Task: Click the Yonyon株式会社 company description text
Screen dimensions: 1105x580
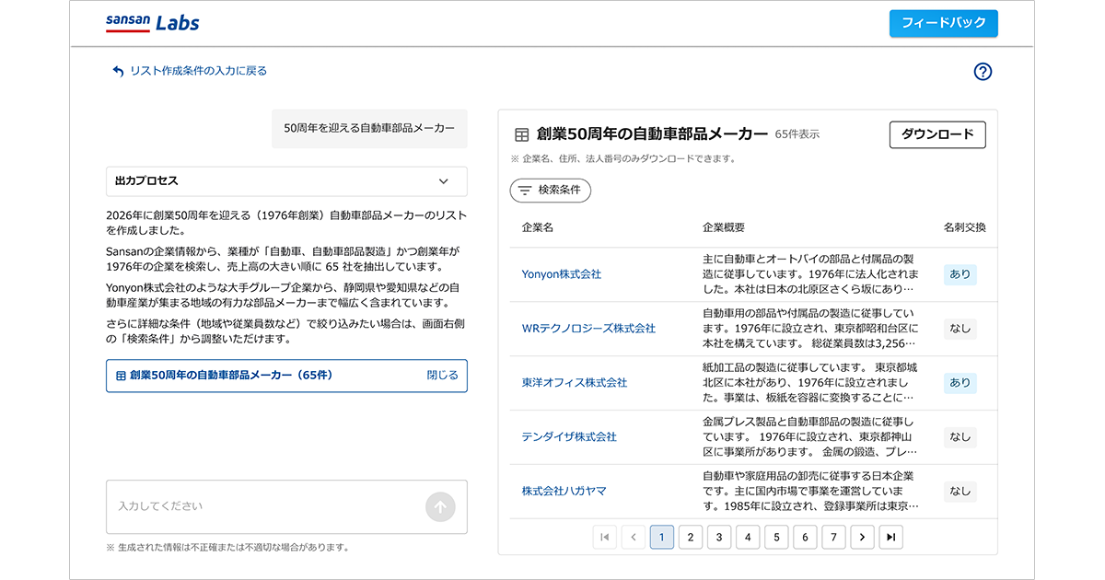Action: click(x=810, y=274)
